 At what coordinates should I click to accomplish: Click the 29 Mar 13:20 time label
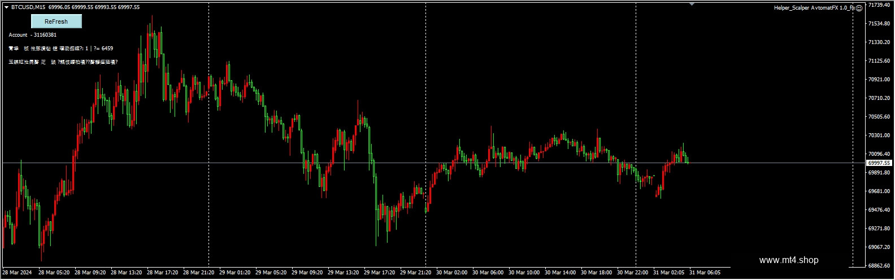click(x=343, y=272)
